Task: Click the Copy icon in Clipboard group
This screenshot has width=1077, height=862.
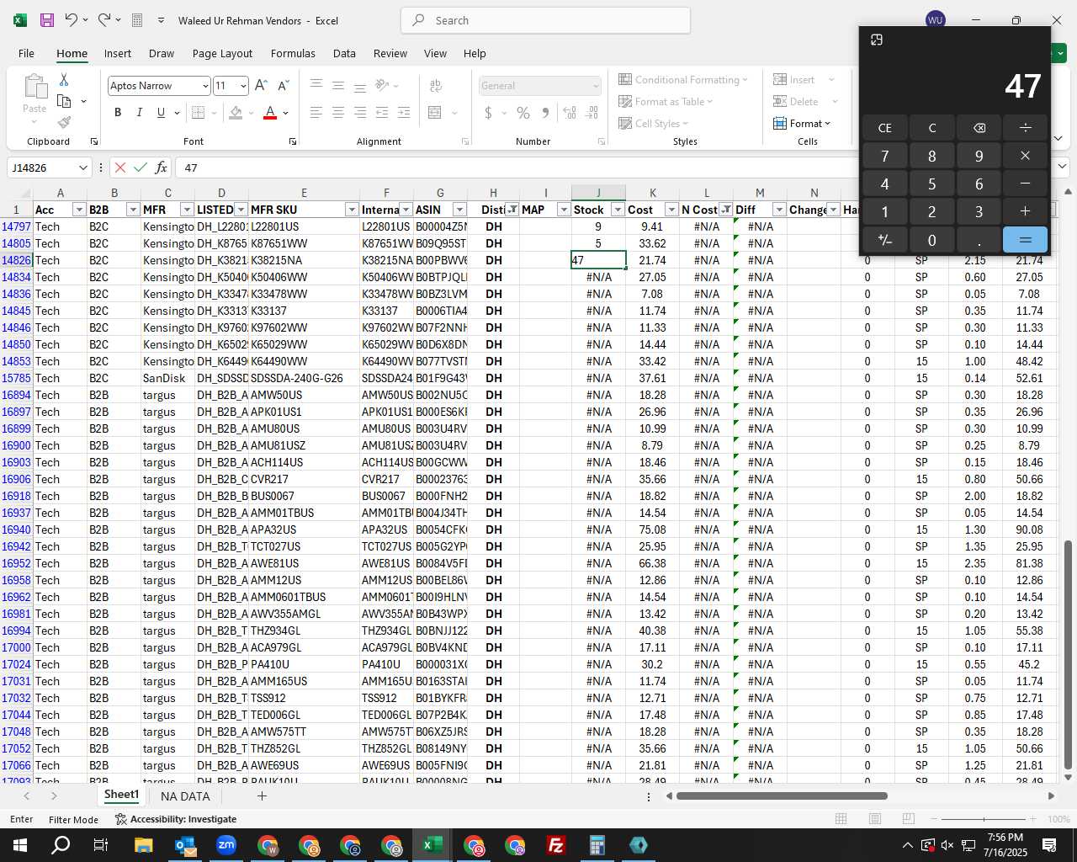Action: (x=64, y=101)
